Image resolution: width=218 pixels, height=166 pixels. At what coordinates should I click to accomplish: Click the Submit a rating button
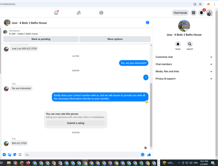pos(75,123)
